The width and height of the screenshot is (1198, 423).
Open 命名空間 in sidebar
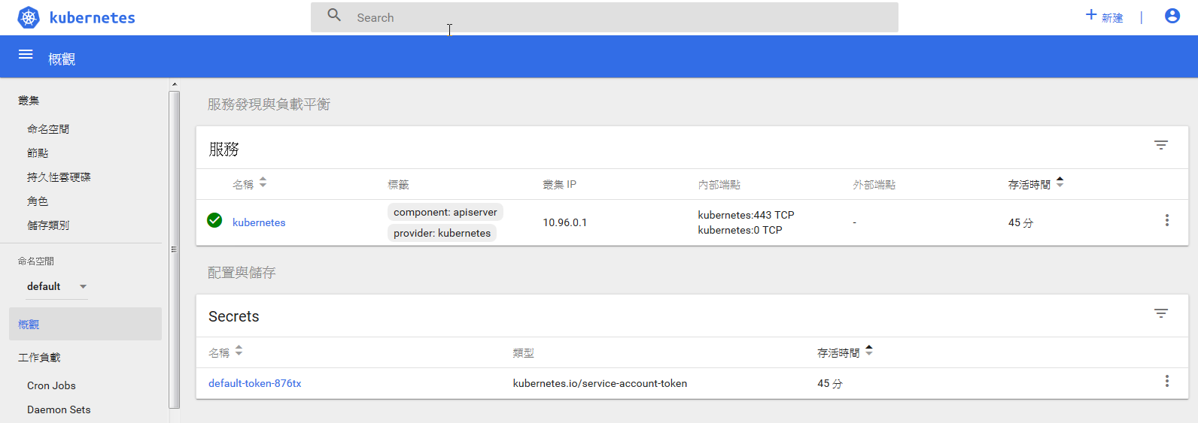click(x=48, y=129)
